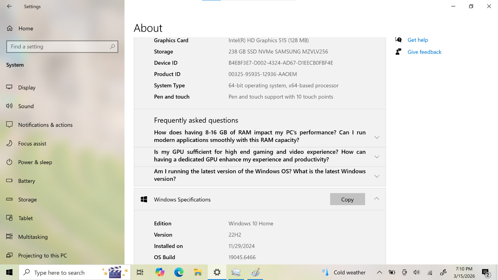Open Battery settings
Screen dimensions: 498x280
(x=62, y=181)
